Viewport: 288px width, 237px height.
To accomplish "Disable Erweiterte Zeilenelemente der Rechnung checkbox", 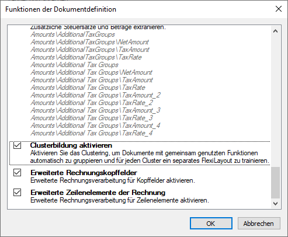I will point(17,193).
